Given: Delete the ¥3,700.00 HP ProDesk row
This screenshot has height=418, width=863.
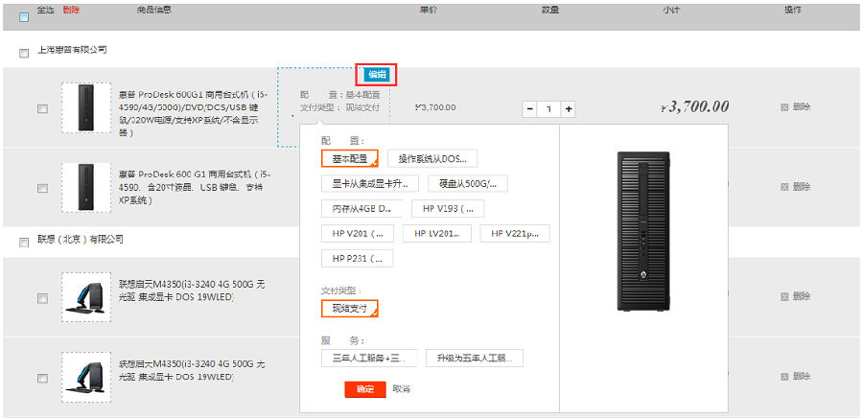Looking at the screenshot, I should (x=796, y=107).
